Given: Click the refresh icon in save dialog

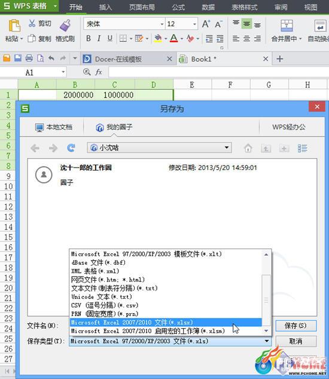Looking at the screenshot, I should [71, 148].
